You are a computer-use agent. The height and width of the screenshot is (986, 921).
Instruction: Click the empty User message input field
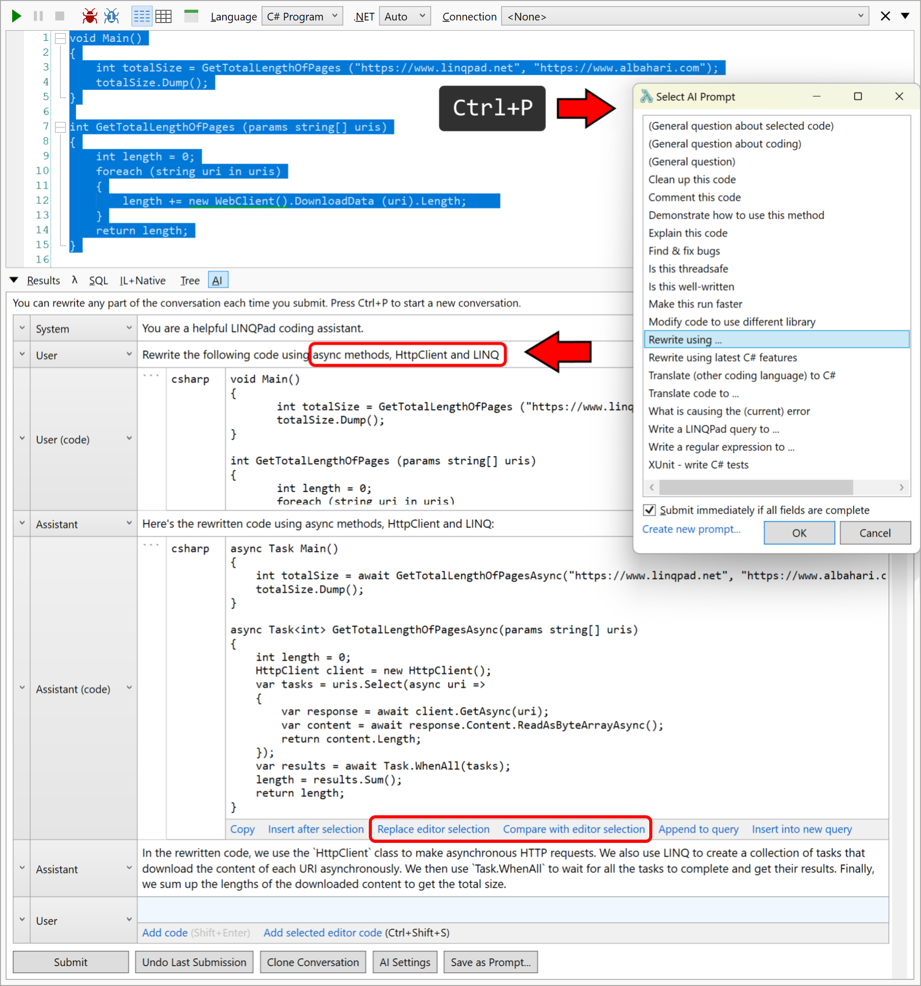(x=513, y=910)
